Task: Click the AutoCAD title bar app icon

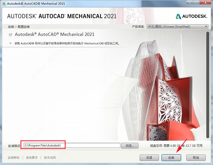Action: click(4, 4)
